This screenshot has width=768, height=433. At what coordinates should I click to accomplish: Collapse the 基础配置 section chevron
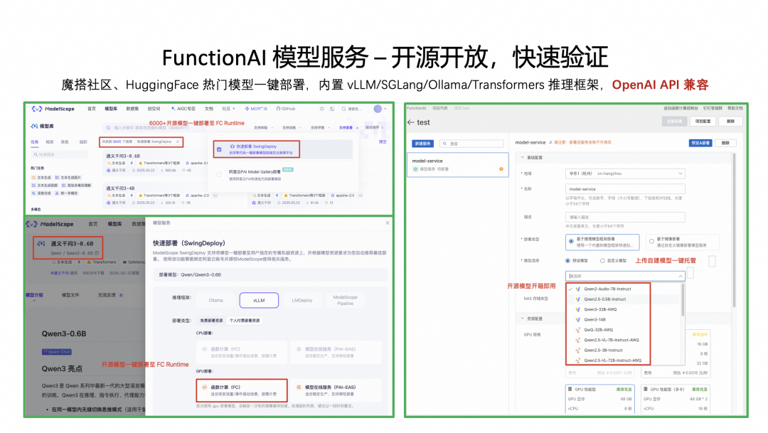click(522, 158)
